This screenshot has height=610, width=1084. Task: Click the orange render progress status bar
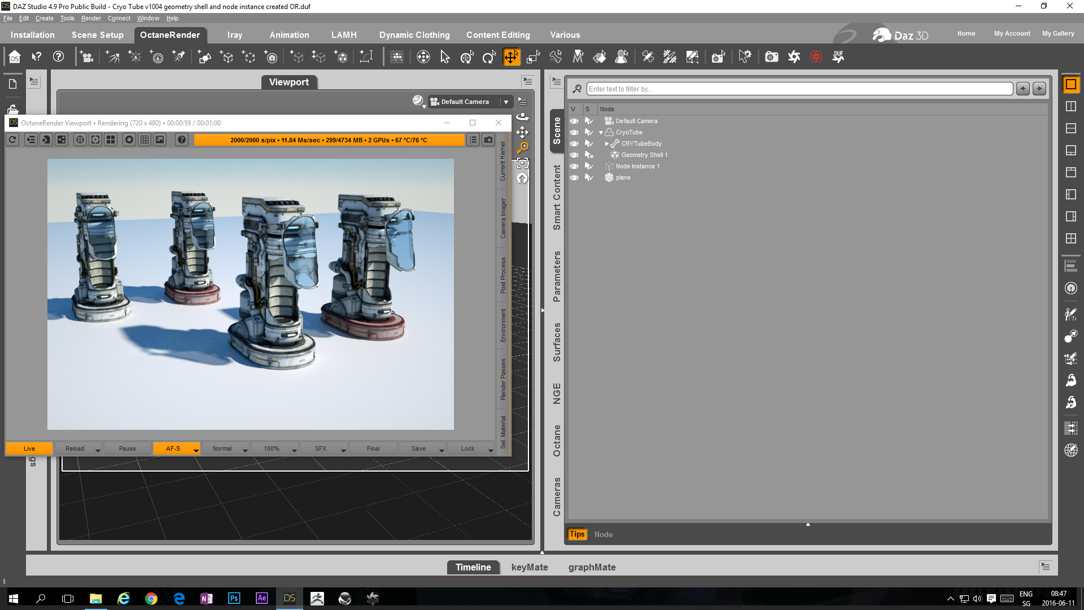coord(329,140)
